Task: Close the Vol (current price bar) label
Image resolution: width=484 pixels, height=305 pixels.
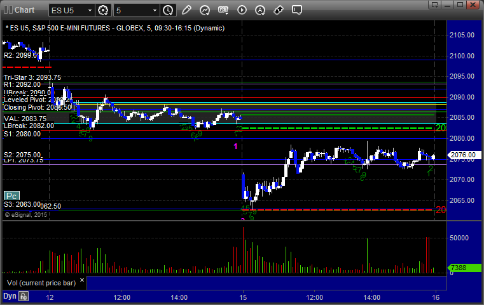Action: pos(82,280)
